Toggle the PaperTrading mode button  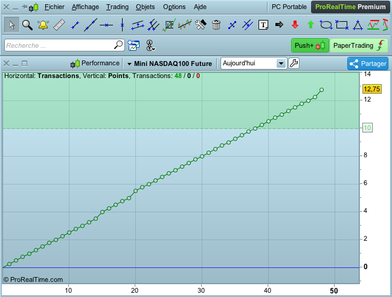pos(359,45)
